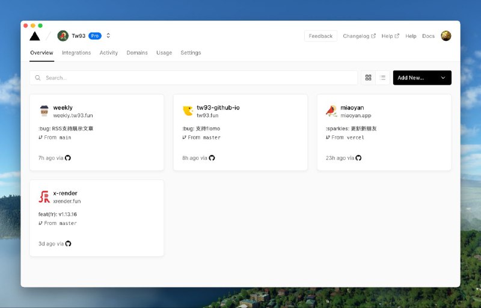Click the '23h ago via' timestamp

tap(340, 158)
